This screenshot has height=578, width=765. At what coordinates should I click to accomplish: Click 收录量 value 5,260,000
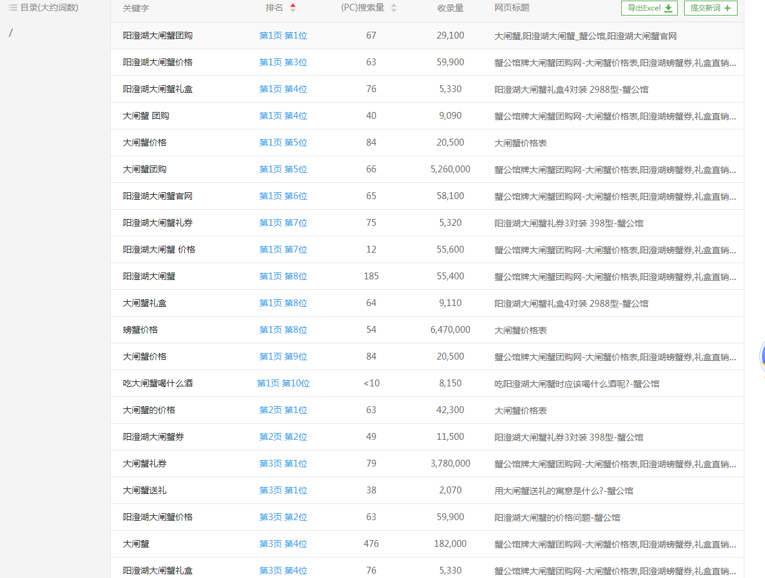(x=450, y=169)
